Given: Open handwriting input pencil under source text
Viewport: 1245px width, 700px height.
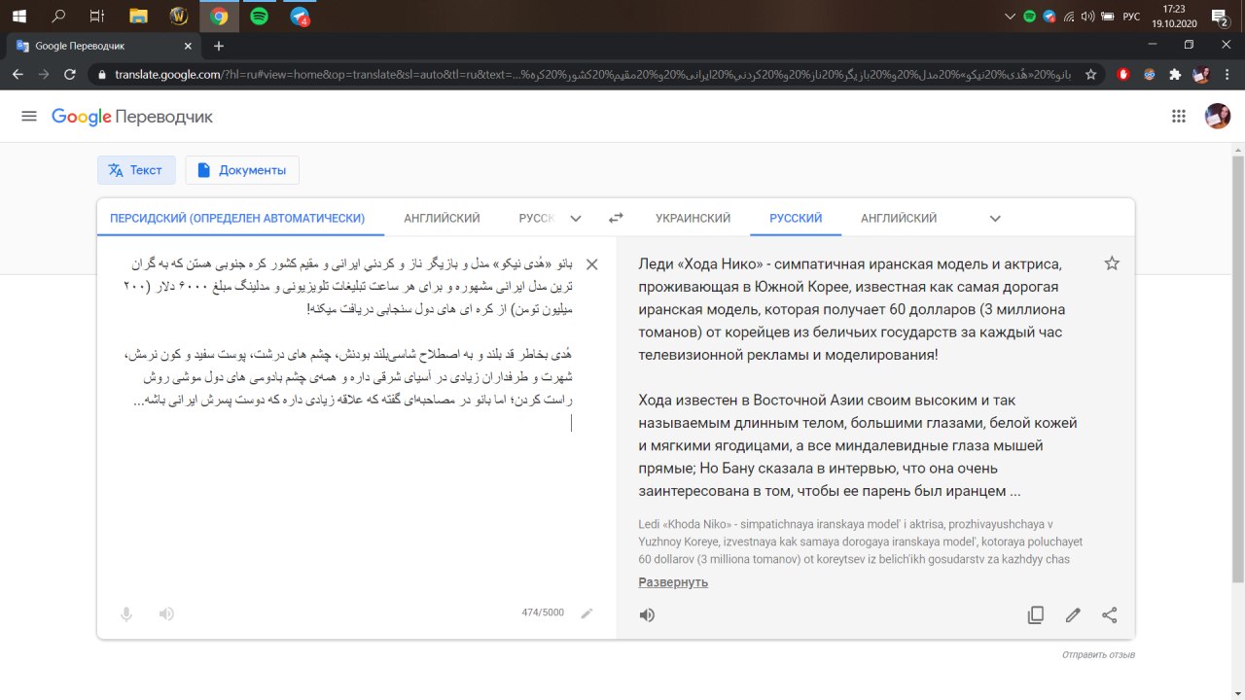Looking at the screenshot, I should [587, 613].
